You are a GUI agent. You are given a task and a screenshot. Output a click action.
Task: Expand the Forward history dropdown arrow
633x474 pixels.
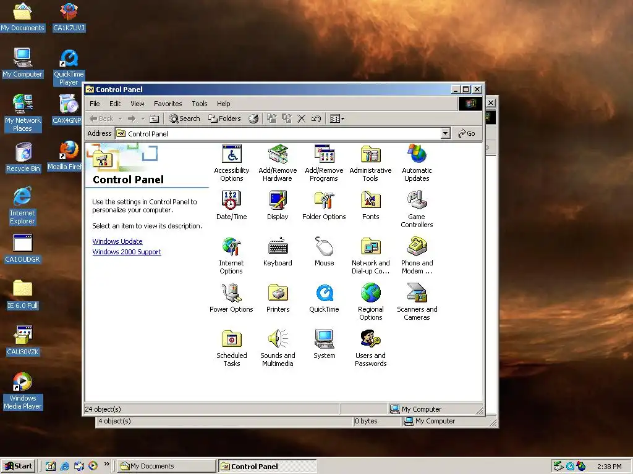click(143, 118)
